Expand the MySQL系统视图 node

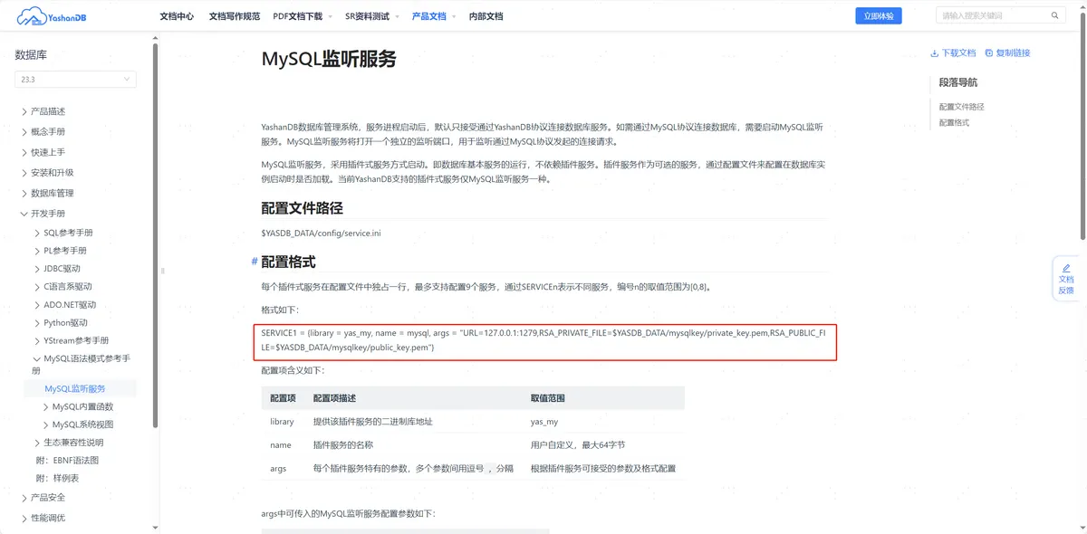point(45,424)
